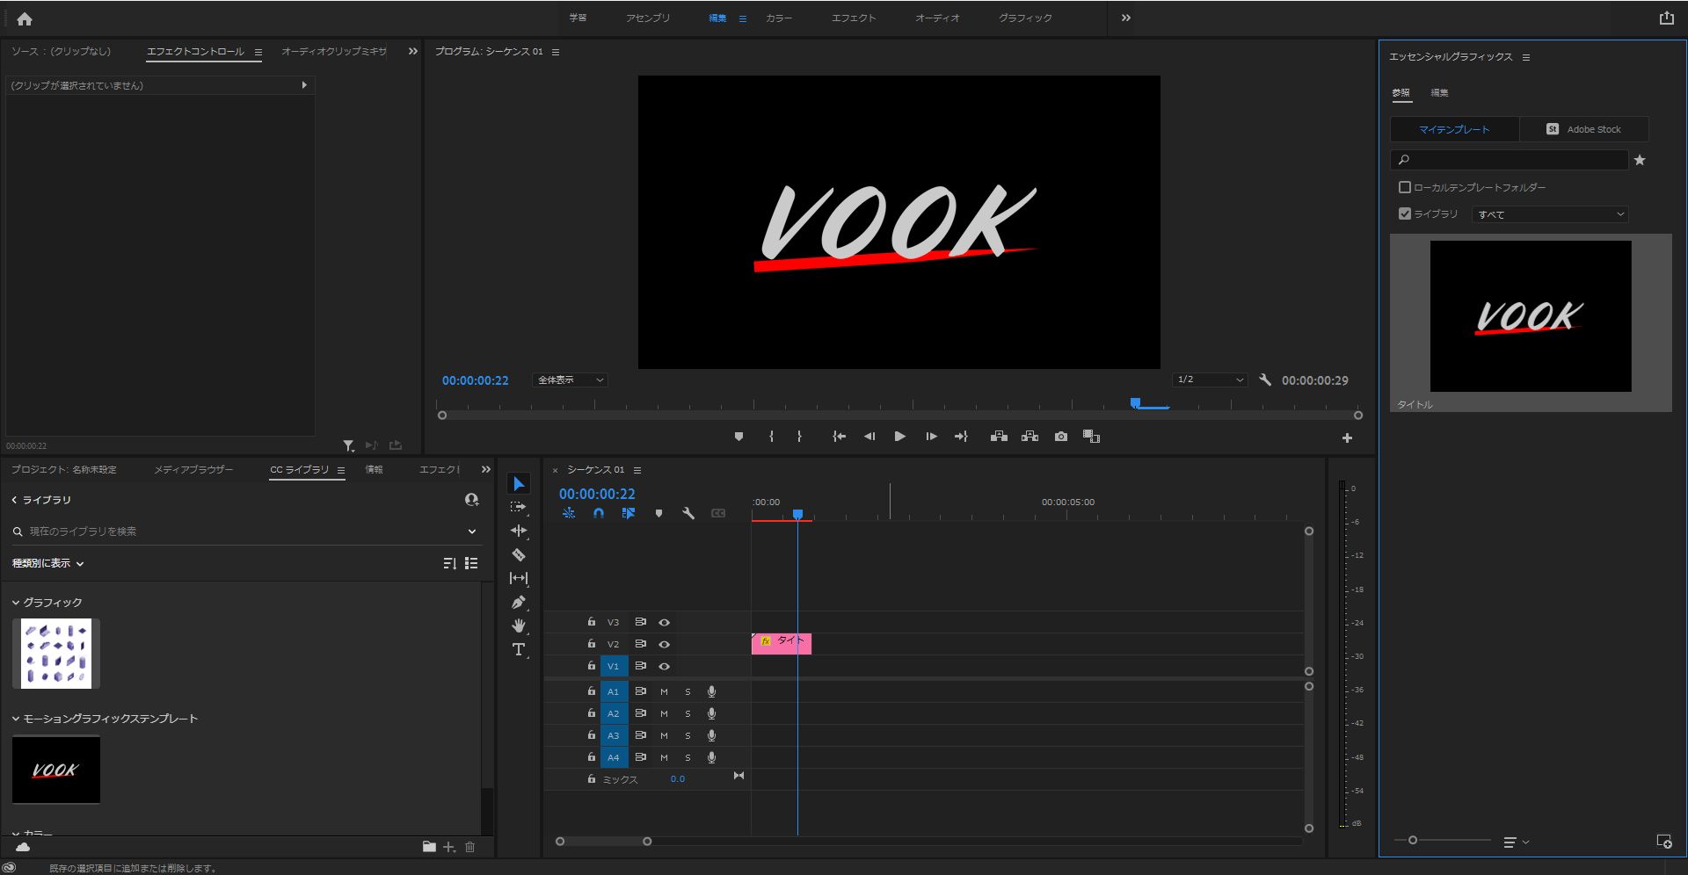Toggle snapping with the magnet icon
Viewport: 1688px width, 875px height.
pos(598,513)
